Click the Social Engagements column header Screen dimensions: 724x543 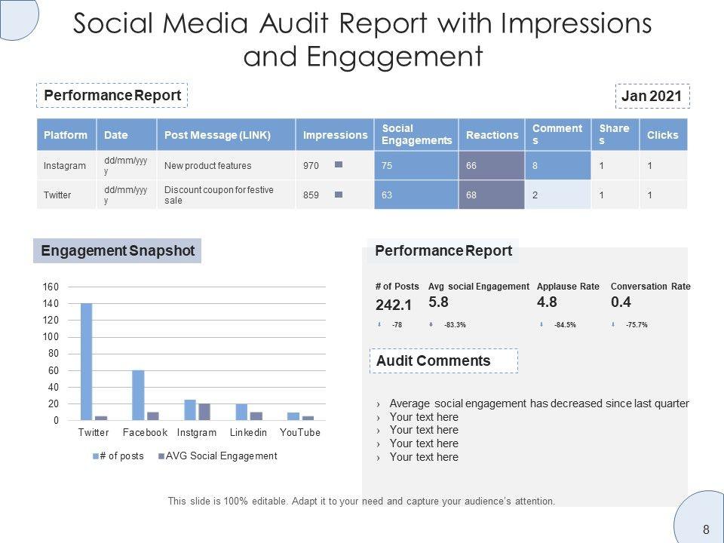(416, 135)
